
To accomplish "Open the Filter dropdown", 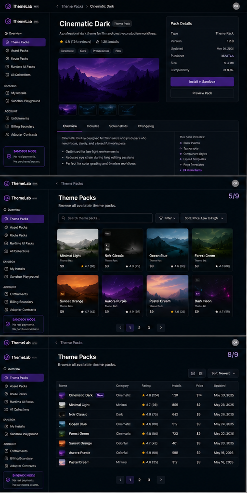I will coord(167,218).
